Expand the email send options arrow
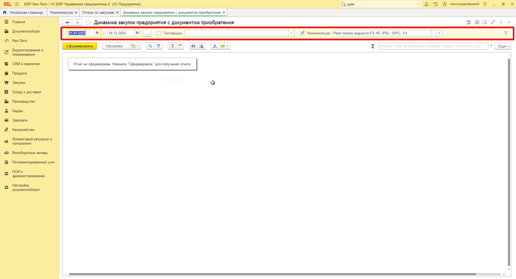The image size is (516, 279). tap(228, 46)
